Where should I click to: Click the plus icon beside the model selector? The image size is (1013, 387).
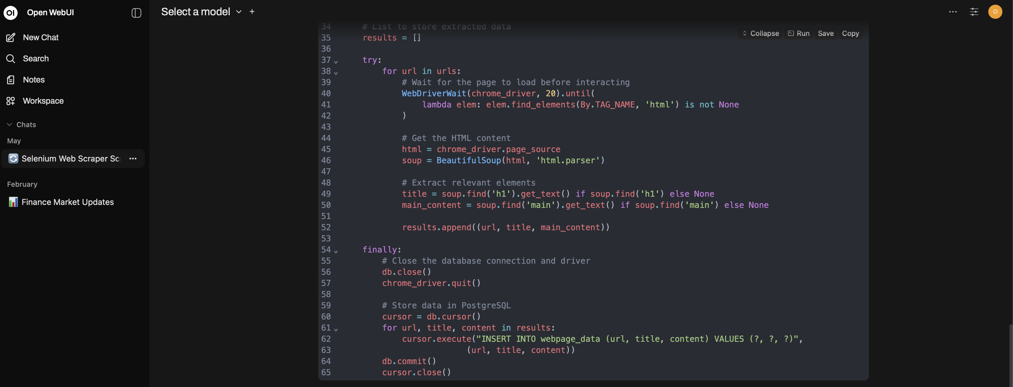click(x=252, y=12)
